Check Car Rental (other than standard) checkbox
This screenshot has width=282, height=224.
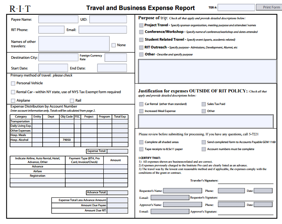click(141, 104)
